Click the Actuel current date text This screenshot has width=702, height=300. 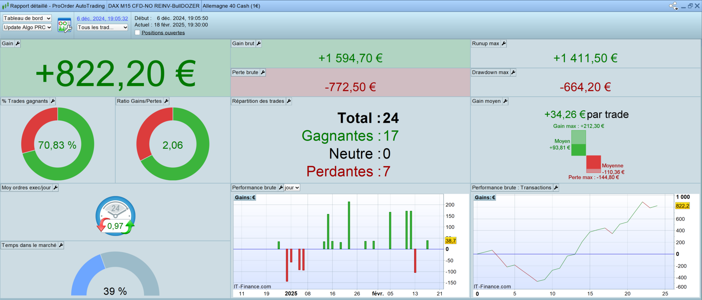[x=171, y=25]
